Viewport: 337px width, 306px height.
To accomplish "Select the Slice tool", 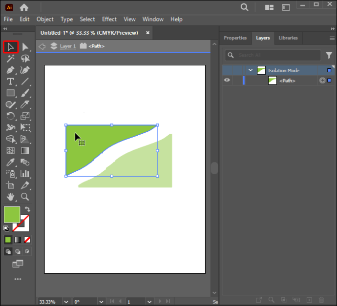I will click(25, 185).
